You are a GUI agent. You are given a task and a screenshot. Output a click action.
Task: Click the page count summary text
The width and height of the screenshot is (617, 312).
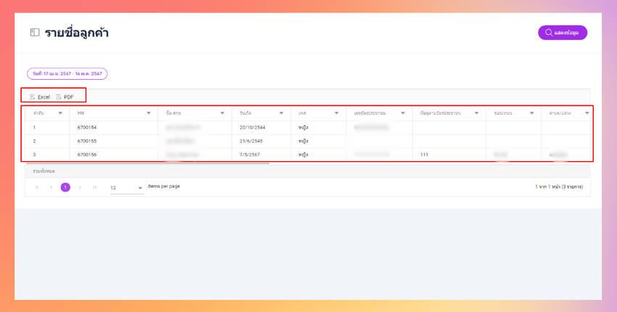tap(559, 187)
